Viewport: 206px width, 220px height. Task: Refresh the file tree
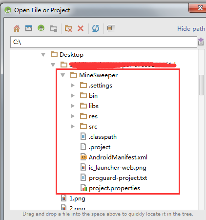click(x=96, y=28)
